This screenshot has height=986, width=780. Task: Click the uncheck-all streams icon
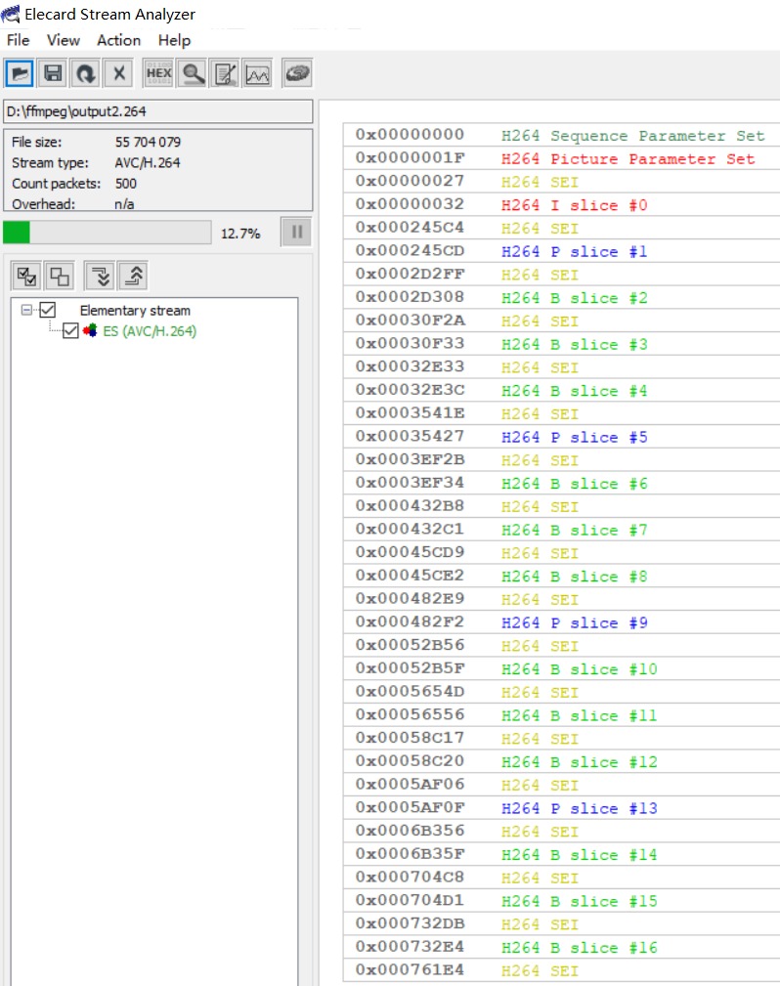pyautogui.click(x=59, y=276)
